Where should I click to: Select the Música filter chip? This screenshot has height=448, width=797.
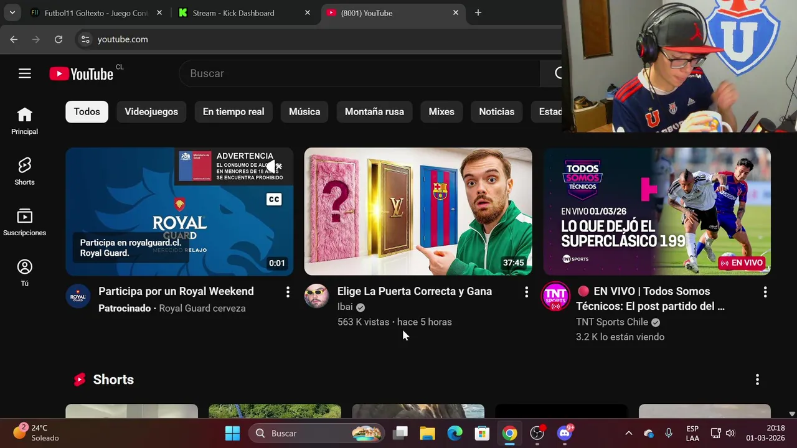(x=304, y=112)
